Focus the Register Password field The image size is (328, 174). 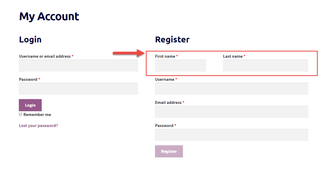pyautogui.click(x=232, y=135)
